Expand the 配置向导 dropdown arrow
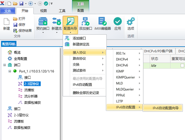 click(x=70, y=32)
